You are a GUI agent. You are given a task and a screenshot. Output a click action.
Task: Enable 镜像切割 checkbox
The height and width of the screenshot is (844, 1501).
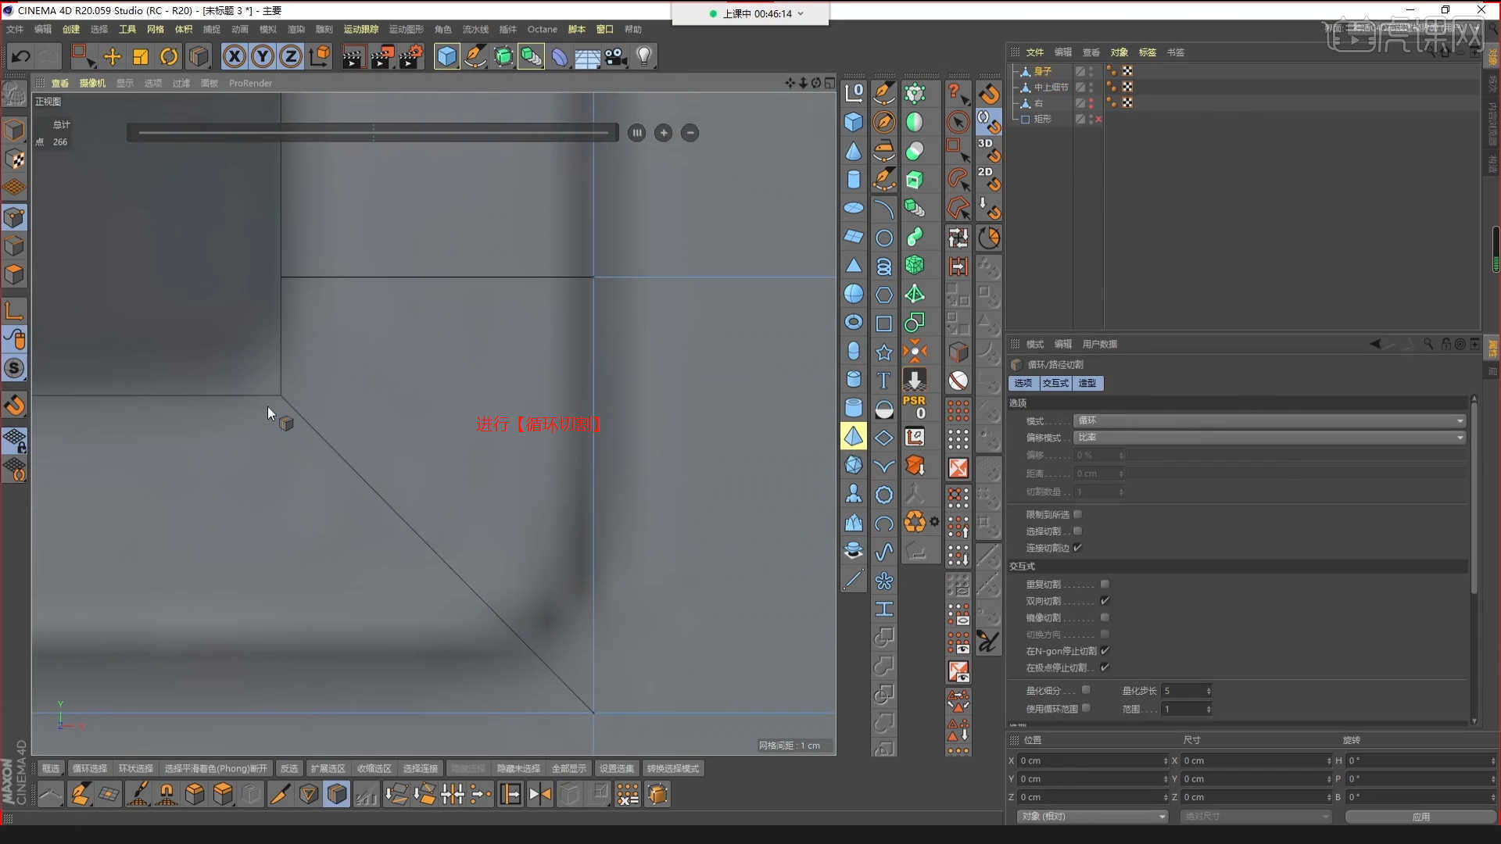tap(1105, 617)
